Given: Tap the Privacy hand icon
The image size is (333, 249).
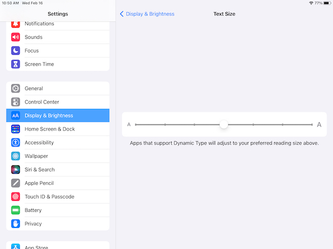Looking at the screenshot, I should click(x=16, y=224).
